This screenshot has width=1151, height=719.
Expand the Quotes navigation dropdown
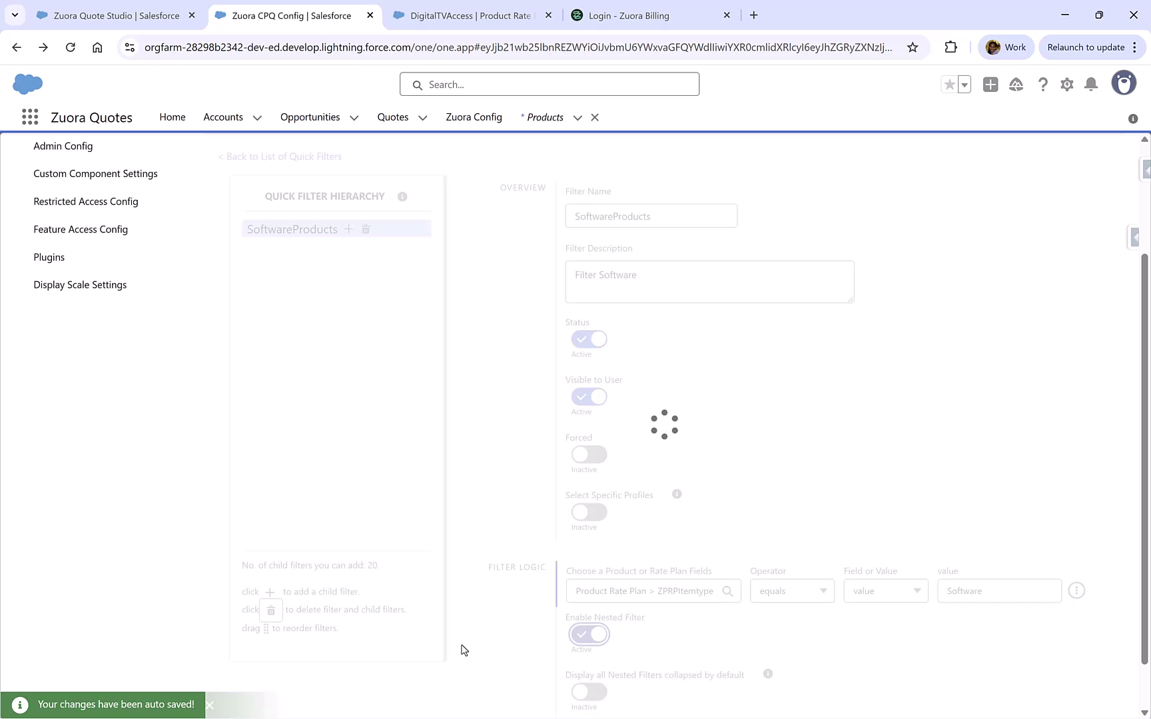(422, 117)
